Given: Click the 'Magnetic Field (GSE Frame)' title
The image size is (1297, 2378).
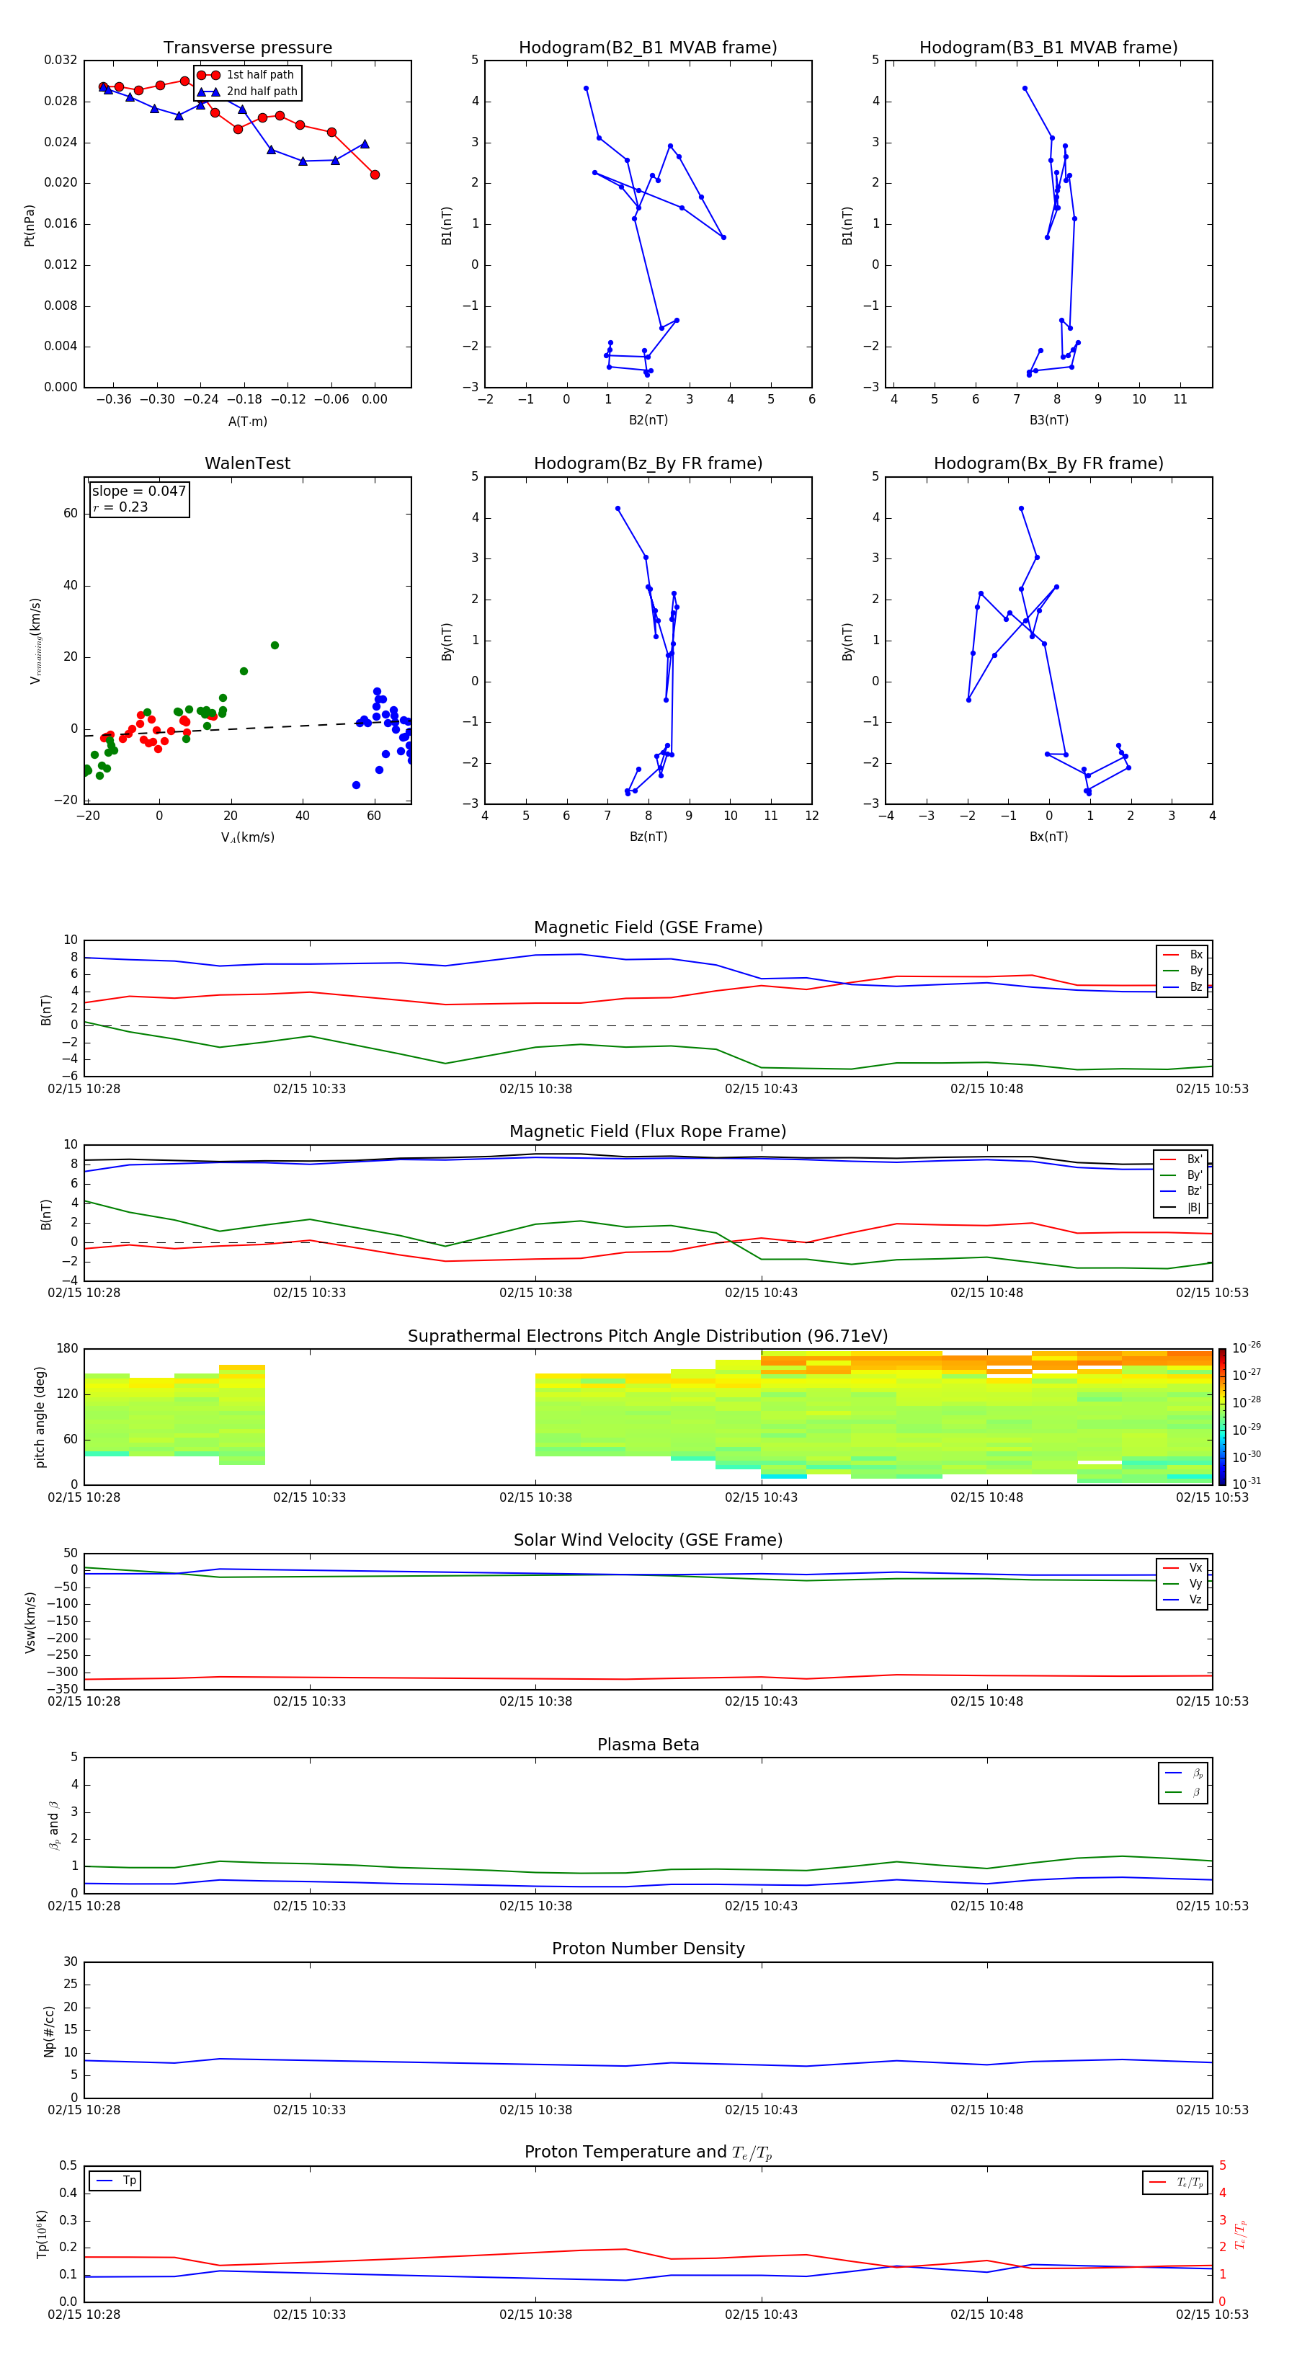Looking at the screenshot, I should (648, 927).
